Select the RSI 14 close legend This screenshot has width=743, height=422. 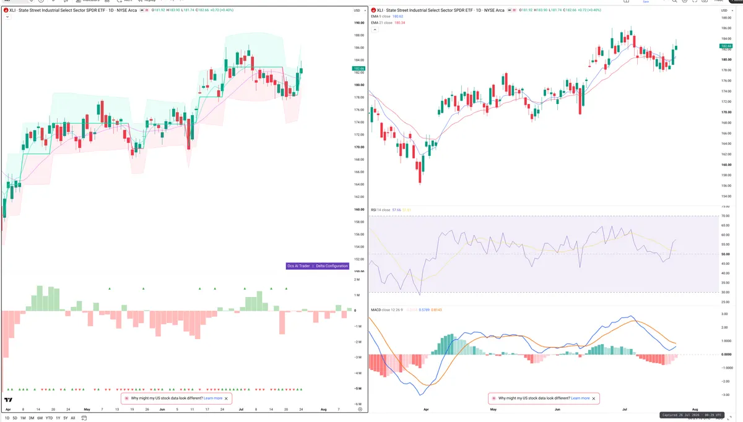click(381, 210)
